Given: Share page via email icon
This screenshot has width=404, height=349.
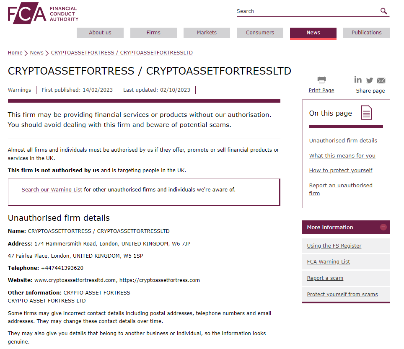Looking at the screenshot, I should tap(381, 80).
